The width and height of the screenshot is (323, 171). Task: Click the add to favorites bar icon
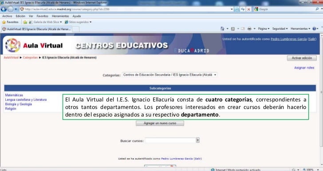25,22
